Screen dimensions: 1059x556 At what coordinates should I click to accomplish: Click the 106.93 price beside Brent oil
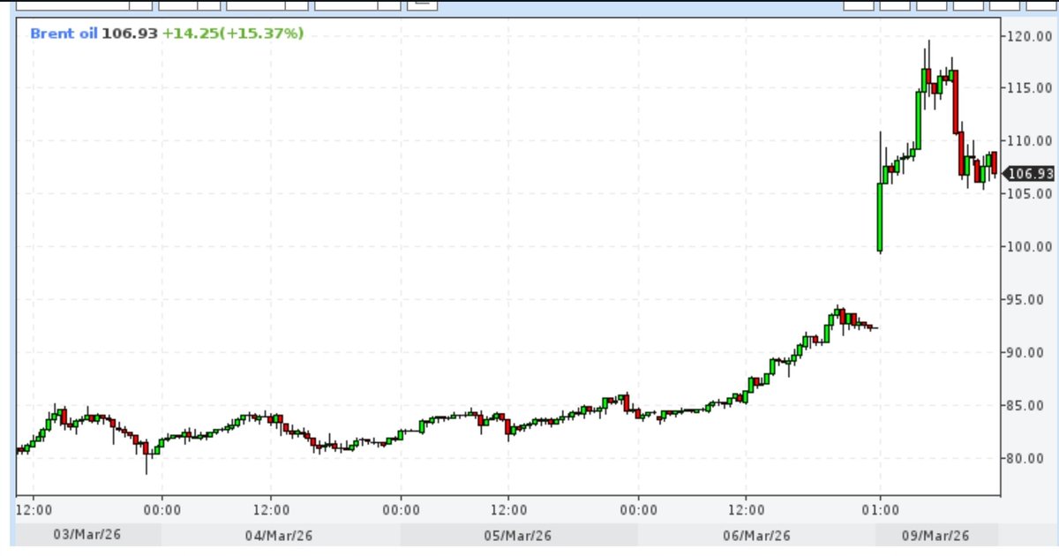130,34
